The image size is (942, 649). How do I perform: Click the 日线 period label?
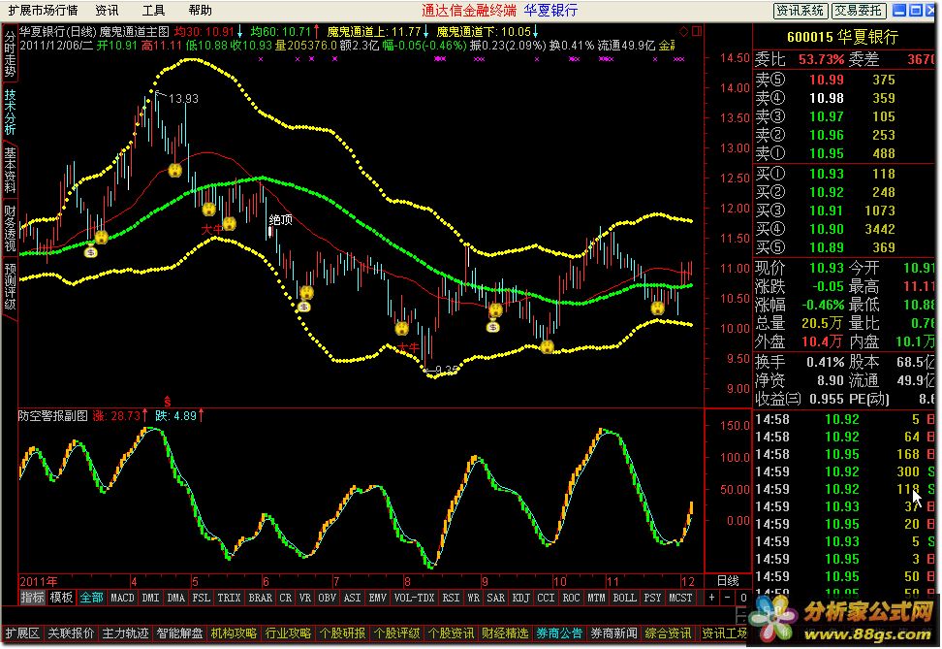pos(728,581)
